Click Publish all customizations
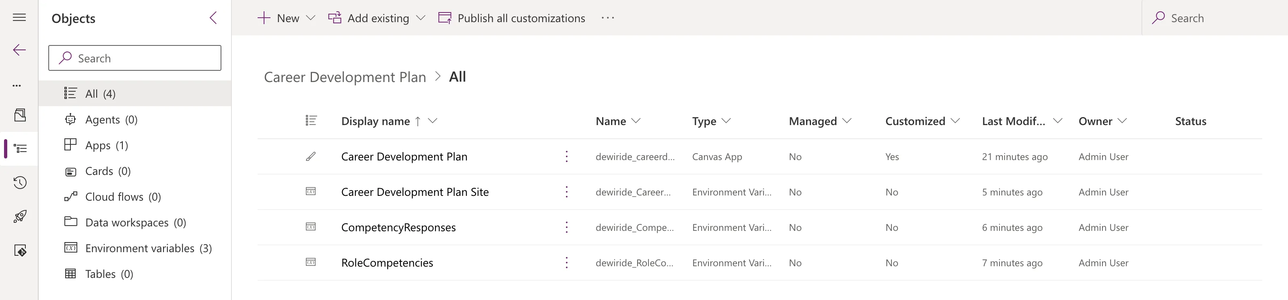1288x300 pixels. pyautogui.click(x=512, y=18)
